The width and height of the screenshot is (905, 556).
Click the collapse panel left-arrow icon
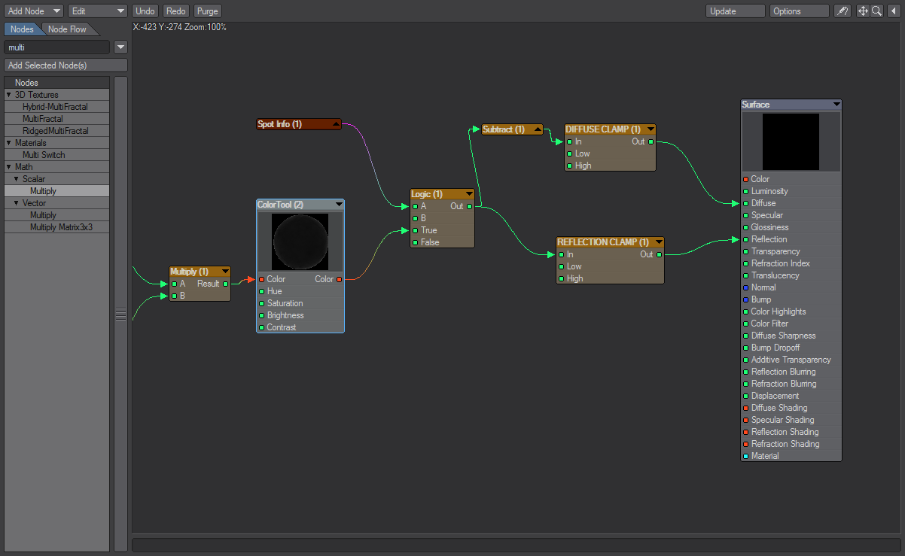tap(894, 11)
